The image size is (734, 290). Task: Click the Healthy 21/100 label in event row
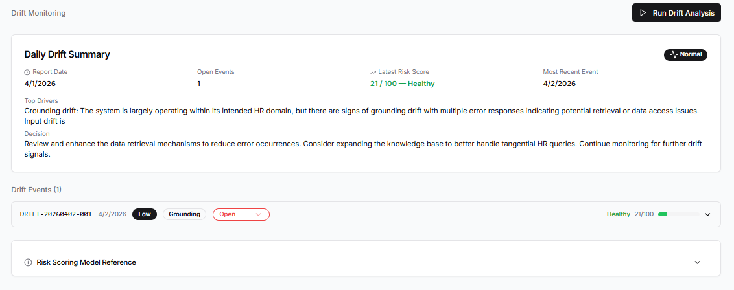[630, 214]
